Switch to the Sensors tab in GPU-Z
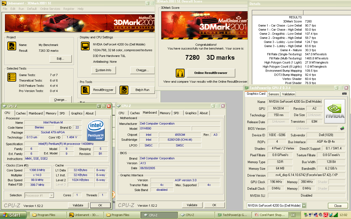 tap(273, 94)
